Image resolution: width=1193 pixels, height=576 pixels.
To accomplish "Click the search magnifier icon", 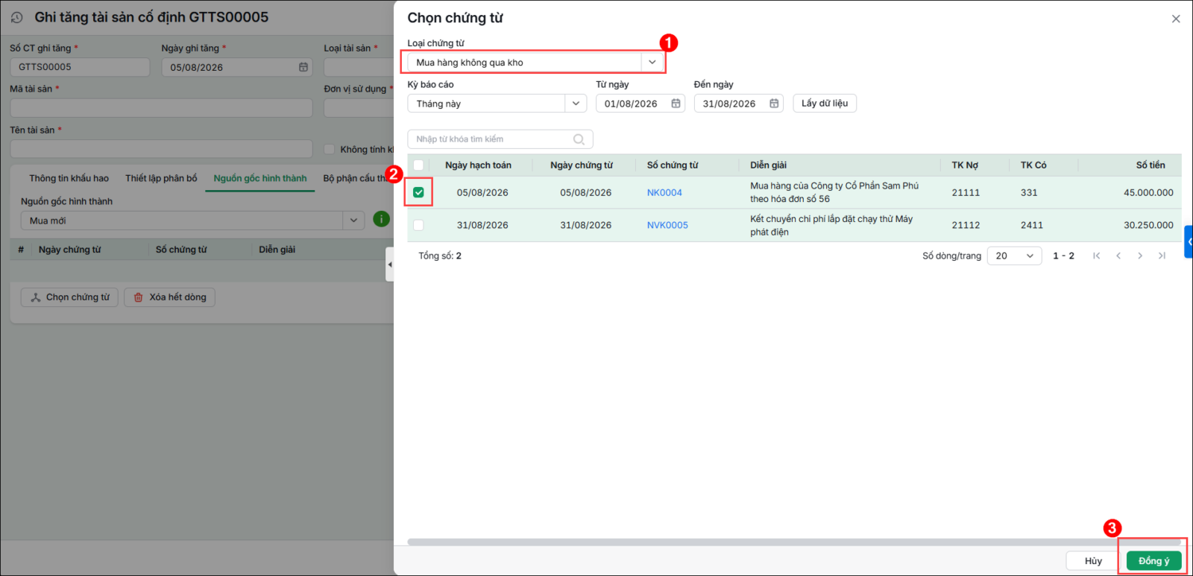I will 579,139.
